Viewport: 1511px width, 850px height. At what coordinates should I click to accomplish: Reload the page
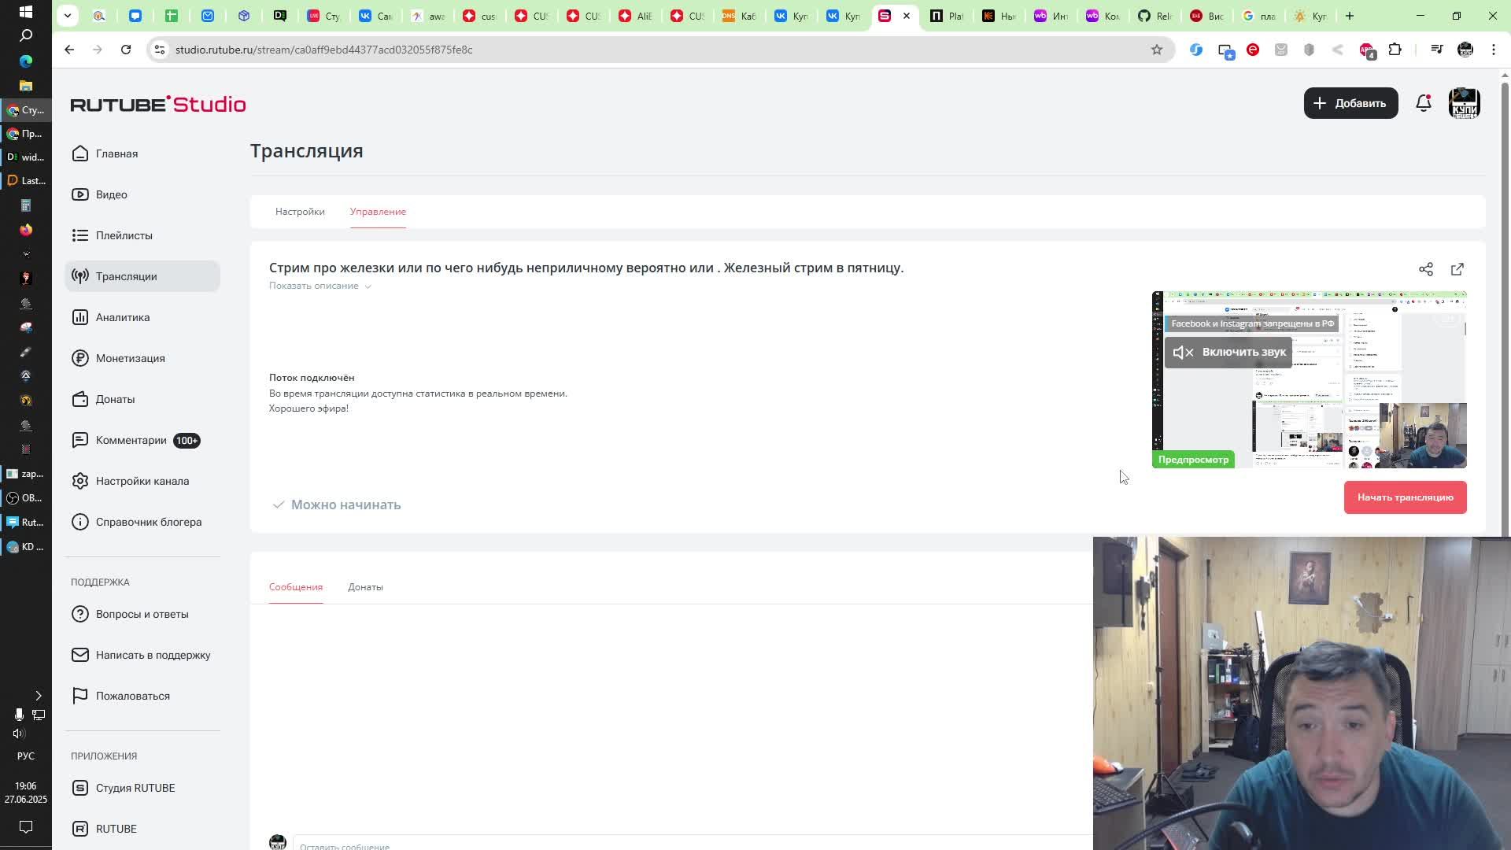coord(126,50)
